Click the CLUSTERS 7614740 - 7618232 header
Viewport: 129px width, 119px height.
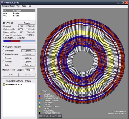coord(19,81)
